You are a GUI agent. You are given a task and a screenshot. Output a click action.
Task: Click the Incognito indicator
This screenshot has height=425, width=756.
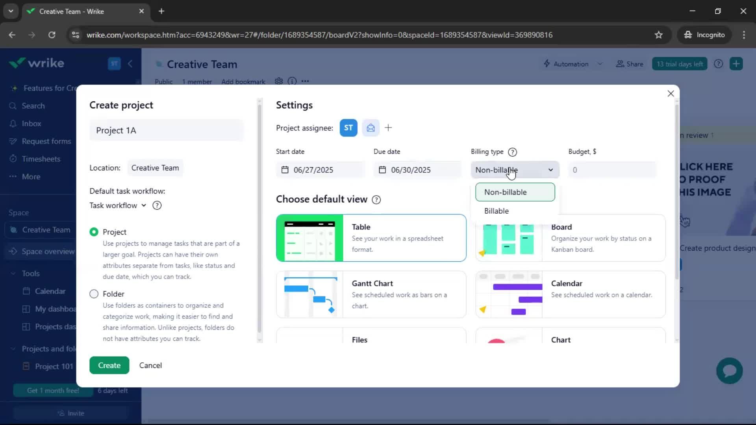pyautogui.click(x=704, y=35)
